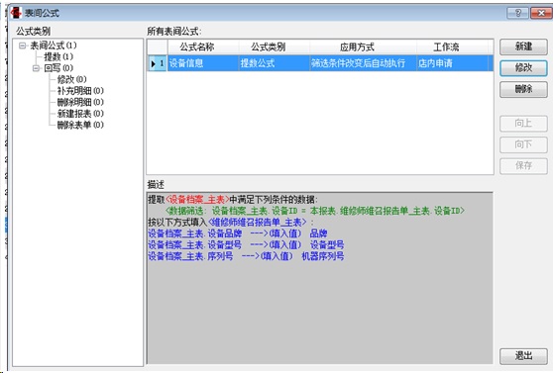Click the 新建 button

[x=523, y=47]
